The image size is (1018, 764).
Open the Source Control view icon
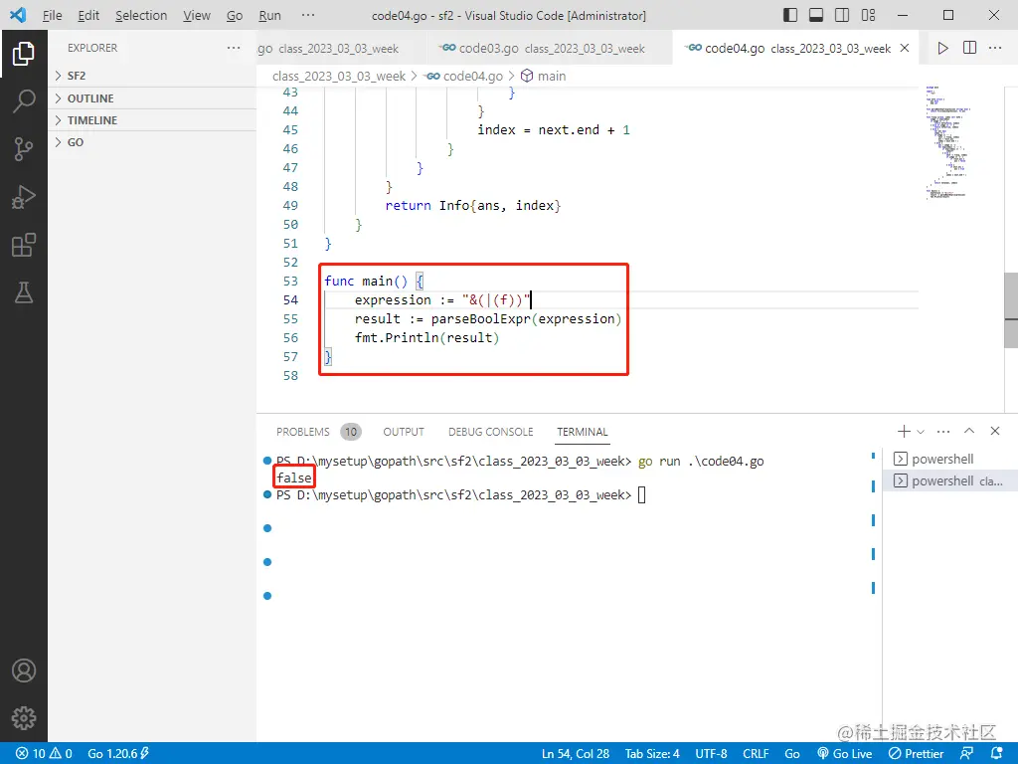[24, 149]
